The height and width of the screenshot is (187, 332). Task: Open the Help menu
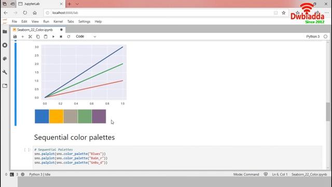pyautogui.click(x=98, y=22)
